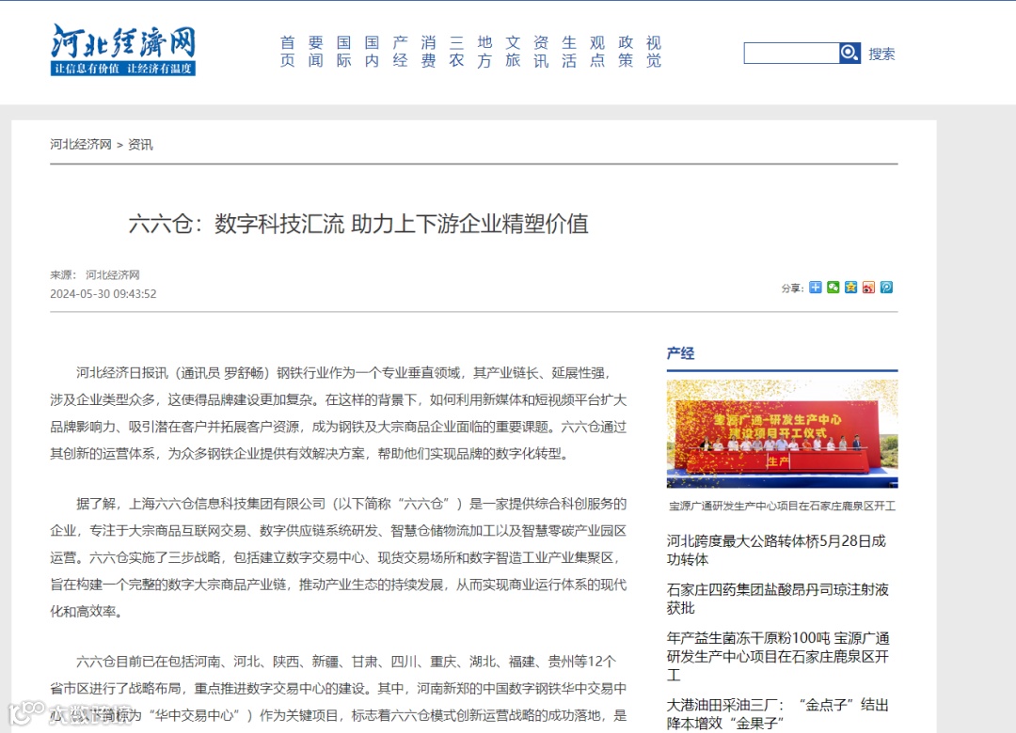Open the 消费 nav item
1016x733 pixels.
428,52
